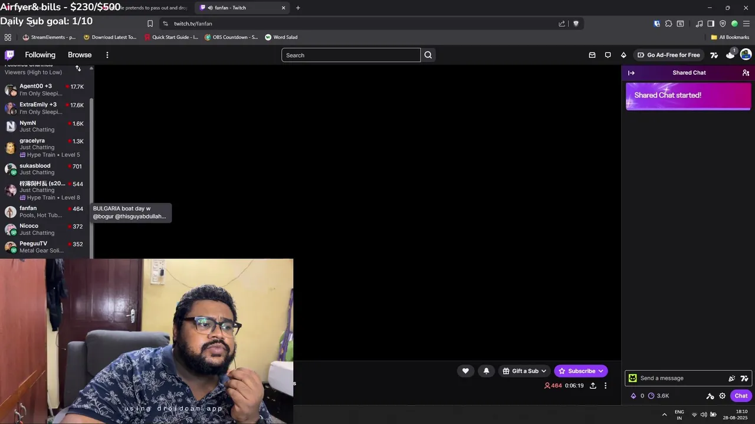755x424 pixels.
Task: Click the chat identity badge icon
Action: 633,378
